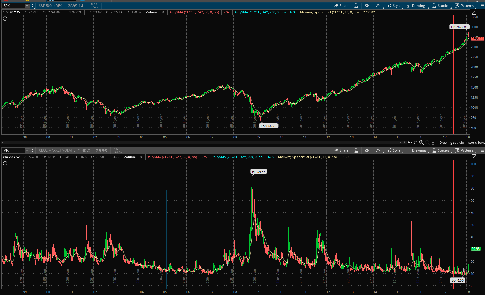
Task: Toggle the symbol link icon next to VIX
Action: [x=33, y=150]
